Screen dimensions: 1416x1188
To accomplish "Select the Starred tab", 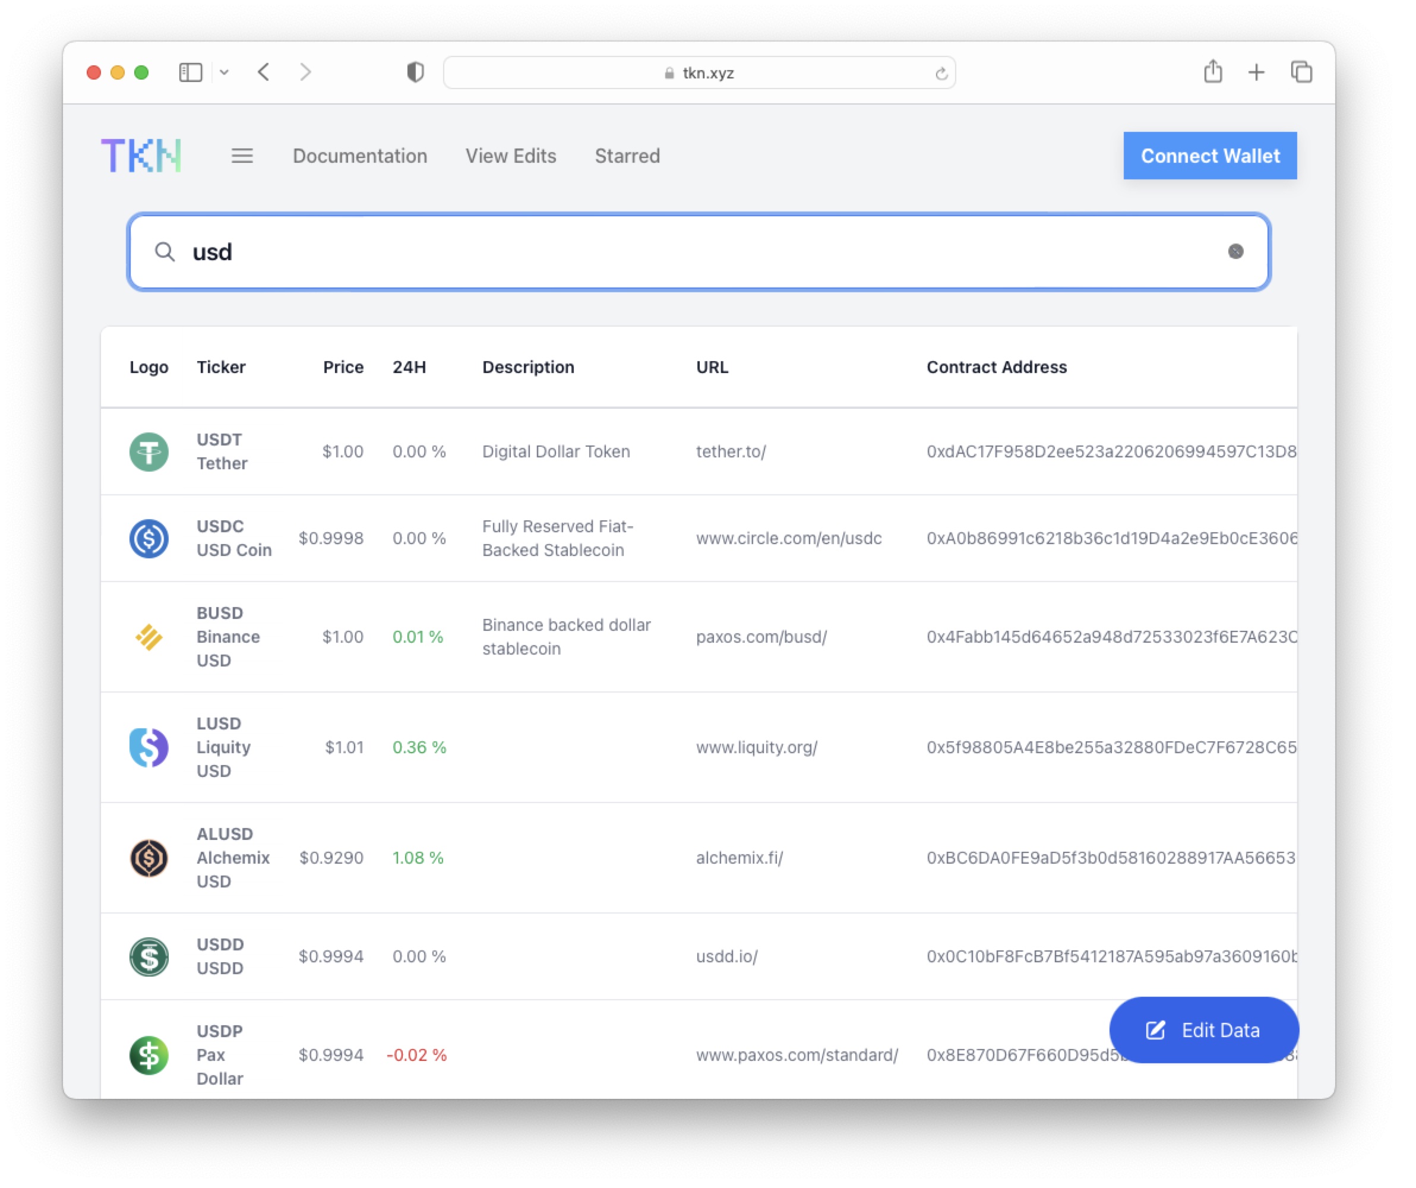I will 627,154.
